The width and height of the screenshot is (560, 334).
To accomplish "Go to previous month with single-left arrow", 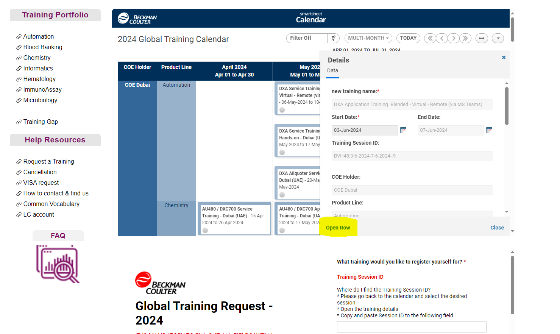I will coord(442,38).
